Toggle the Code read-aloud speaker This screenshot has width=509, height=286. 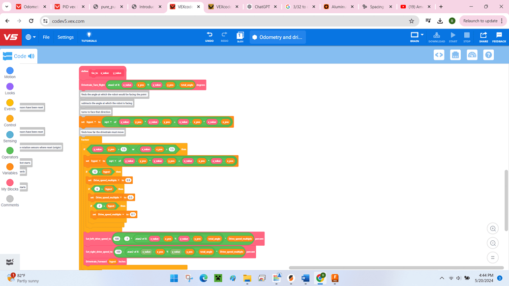coord(30,56)
